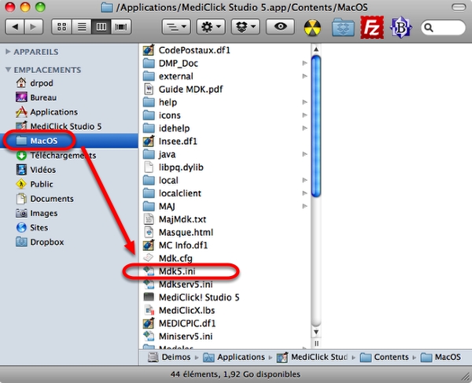Open the arrange-by dropdown in toolbar
This screenshot has height=383, width=472.
(x=176, y=27)
